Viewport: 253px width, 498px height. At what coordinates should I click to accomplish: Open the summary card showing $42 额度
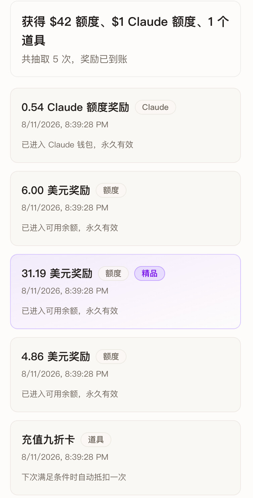125,39
